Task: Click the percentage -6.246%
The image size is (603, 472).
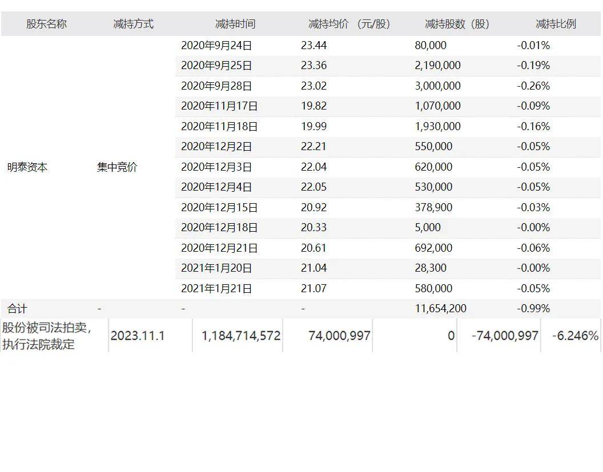Action: pos(576,336)
